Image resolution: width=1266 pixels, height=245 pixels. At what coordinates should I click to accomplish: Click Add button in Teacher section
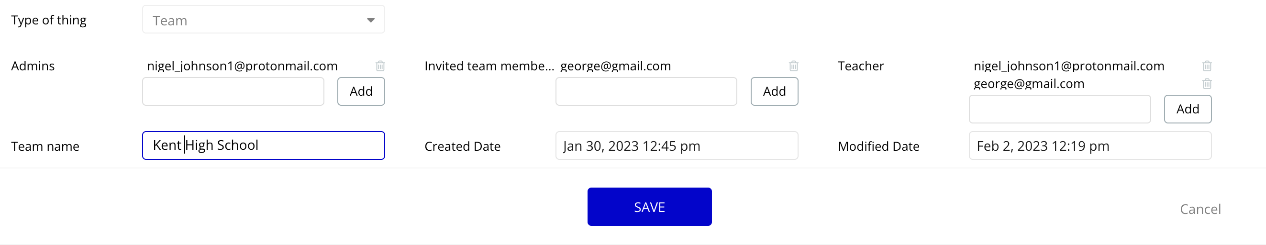tap(1188, 109)
